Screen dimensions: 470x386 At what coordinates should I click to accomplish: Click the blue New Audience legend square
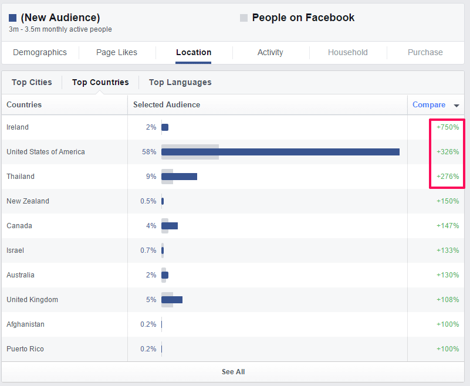[12, 18]
